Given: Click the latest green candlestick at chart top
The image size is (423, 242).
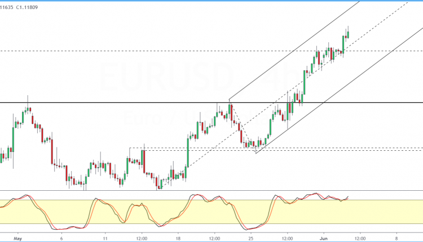Looking at the screenshot, I should tap(349, 35).
